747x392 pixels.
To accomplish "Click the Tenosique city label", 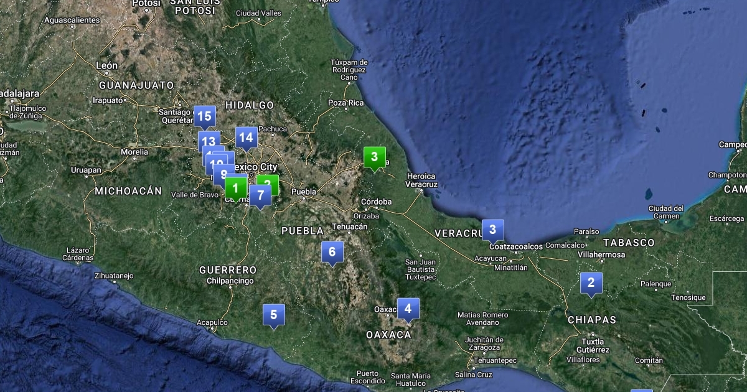I will click(688, 297).
